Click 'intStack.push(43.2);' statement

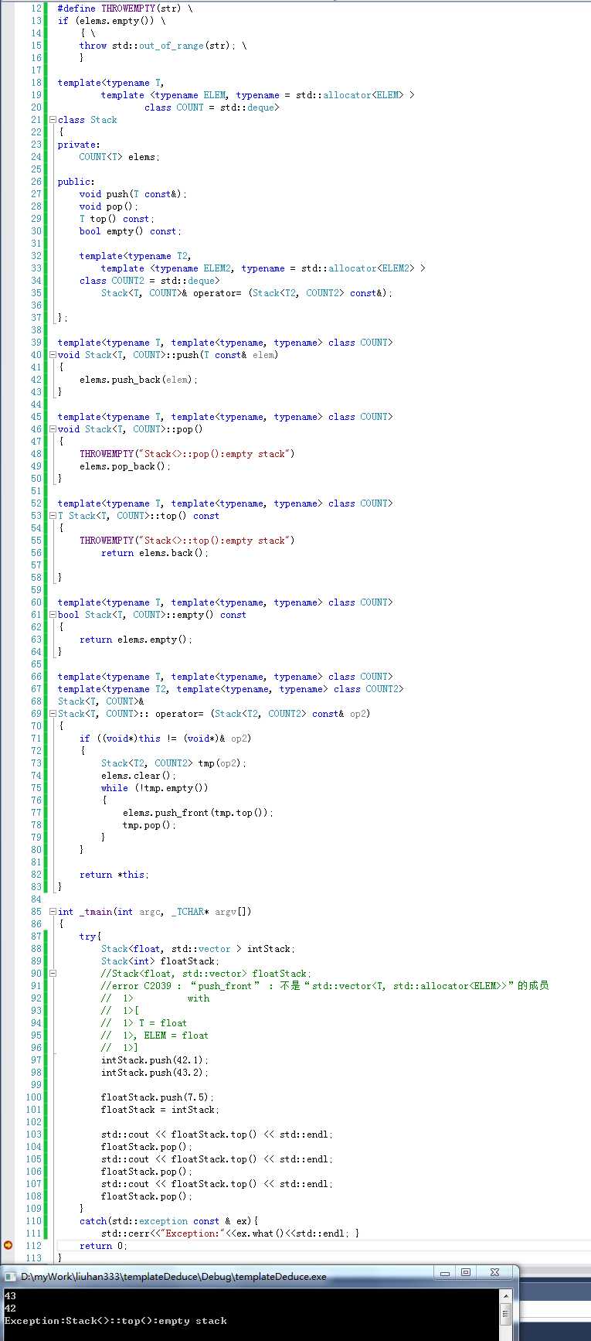pyautogui.click(x=155, y=1073)
